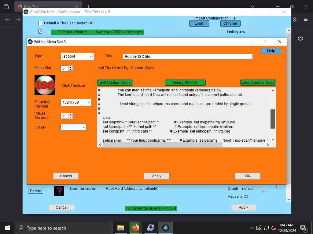Open the computer setup taskbar icon
313x234 pixels.
(150, 228)
